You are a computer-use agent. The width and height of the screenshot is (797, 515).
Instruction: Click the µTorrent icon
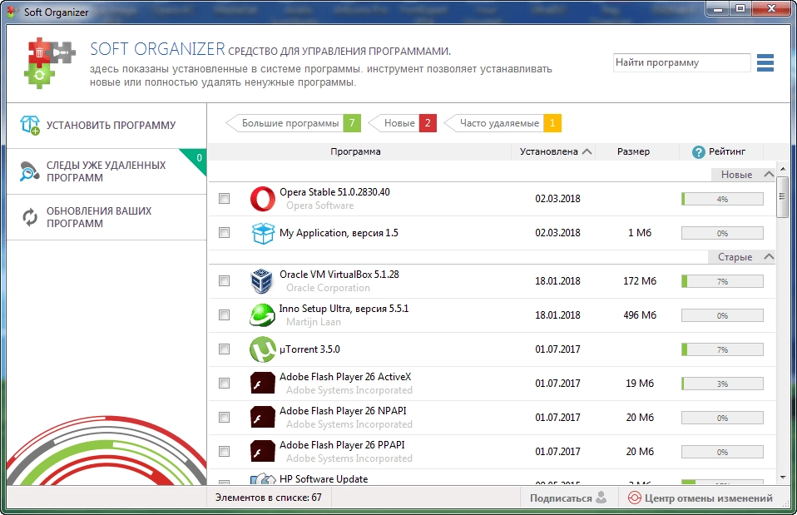tap(262, 349)
